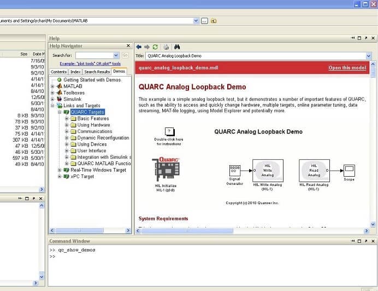The image size is (378, 291).
Task: Click the Back arrow in Help browser
Action: pyautogui.click(x=139, y=47)
